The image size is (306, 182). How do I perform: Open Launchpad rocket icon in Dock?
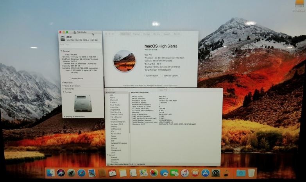click(x=71, y=173)
